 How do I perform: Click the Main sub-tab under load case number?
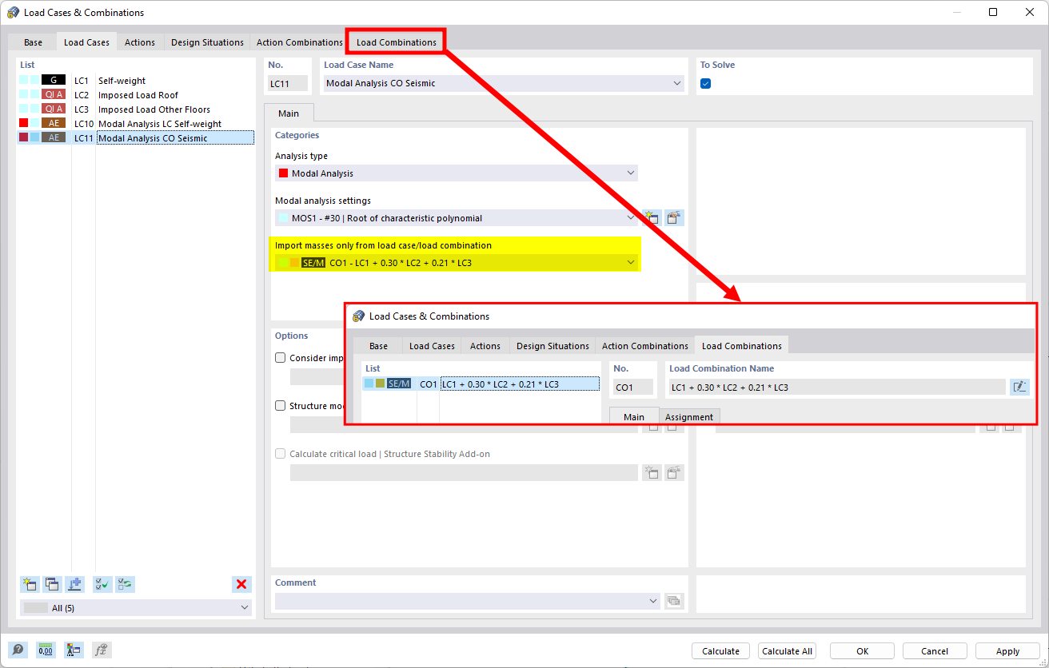289,113
